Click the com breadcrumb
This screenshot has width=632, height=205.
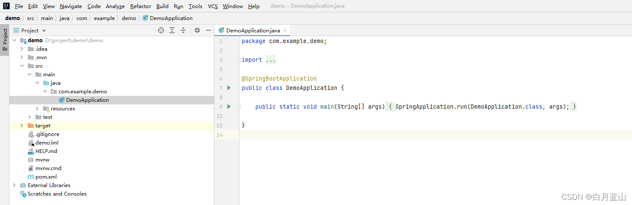pyautogui.click(x=82, y=18)
